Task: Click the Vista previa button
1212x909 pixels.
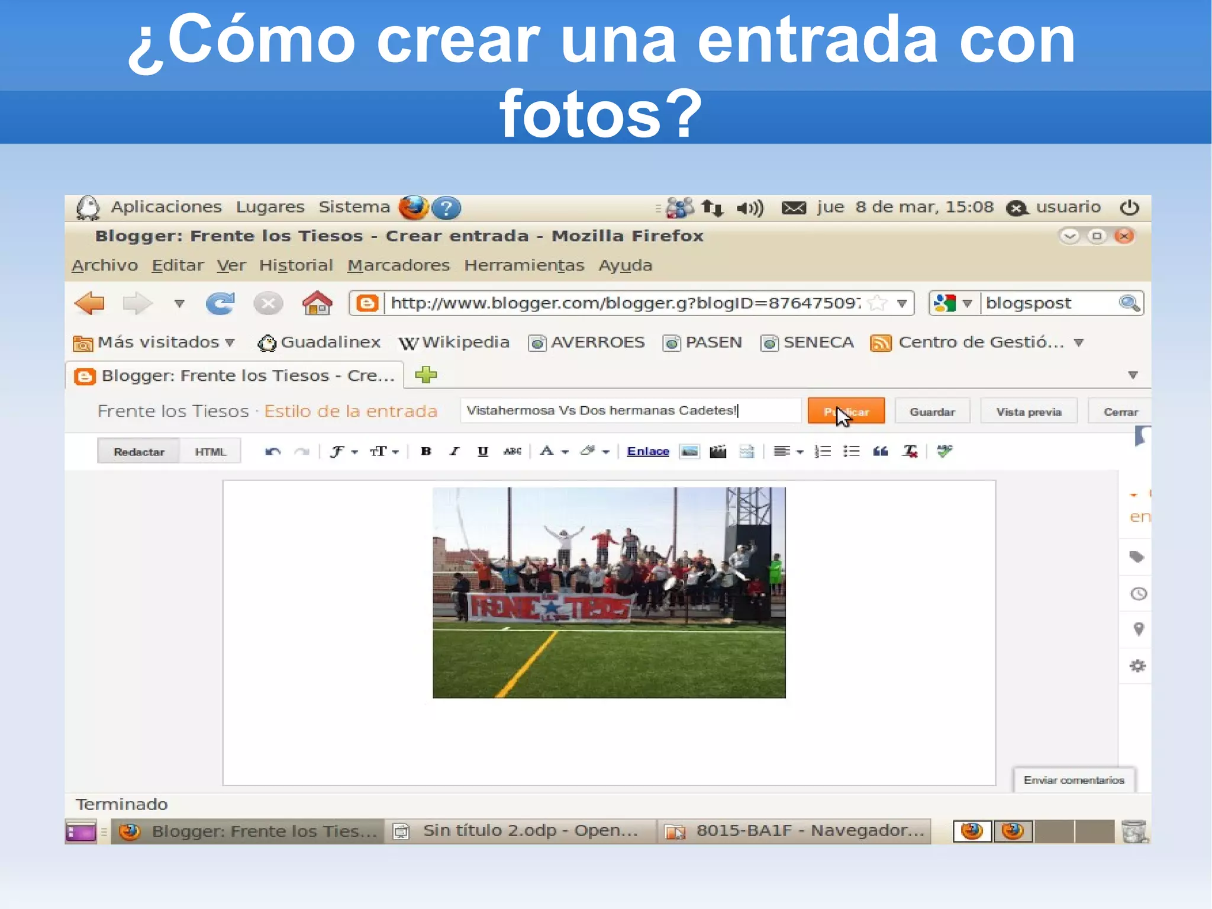Action: [x=1029, y=412]
